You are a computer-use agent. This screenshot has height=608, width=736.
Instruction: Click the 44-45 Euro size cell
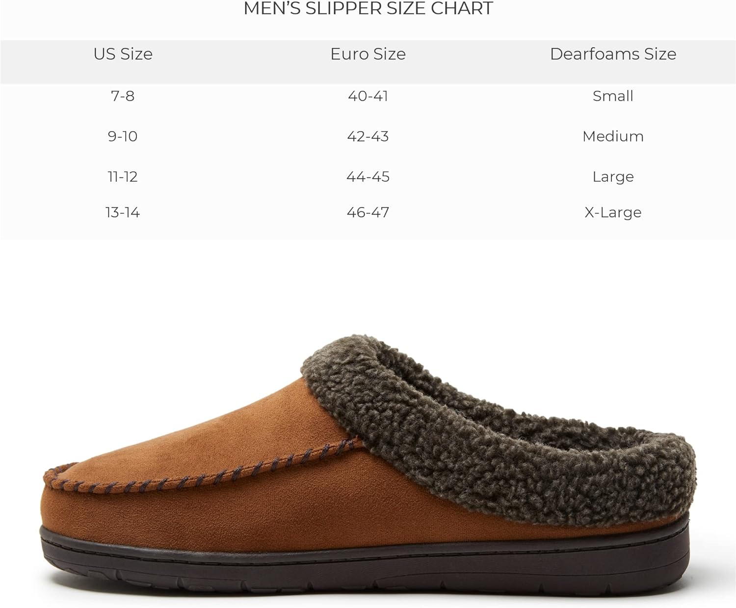coord(368,176)
